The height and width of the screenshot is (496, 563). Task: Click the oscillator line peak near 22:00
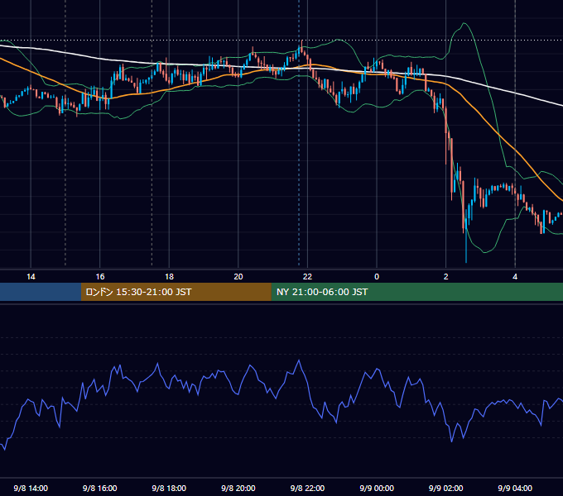[x=299, y=360]
